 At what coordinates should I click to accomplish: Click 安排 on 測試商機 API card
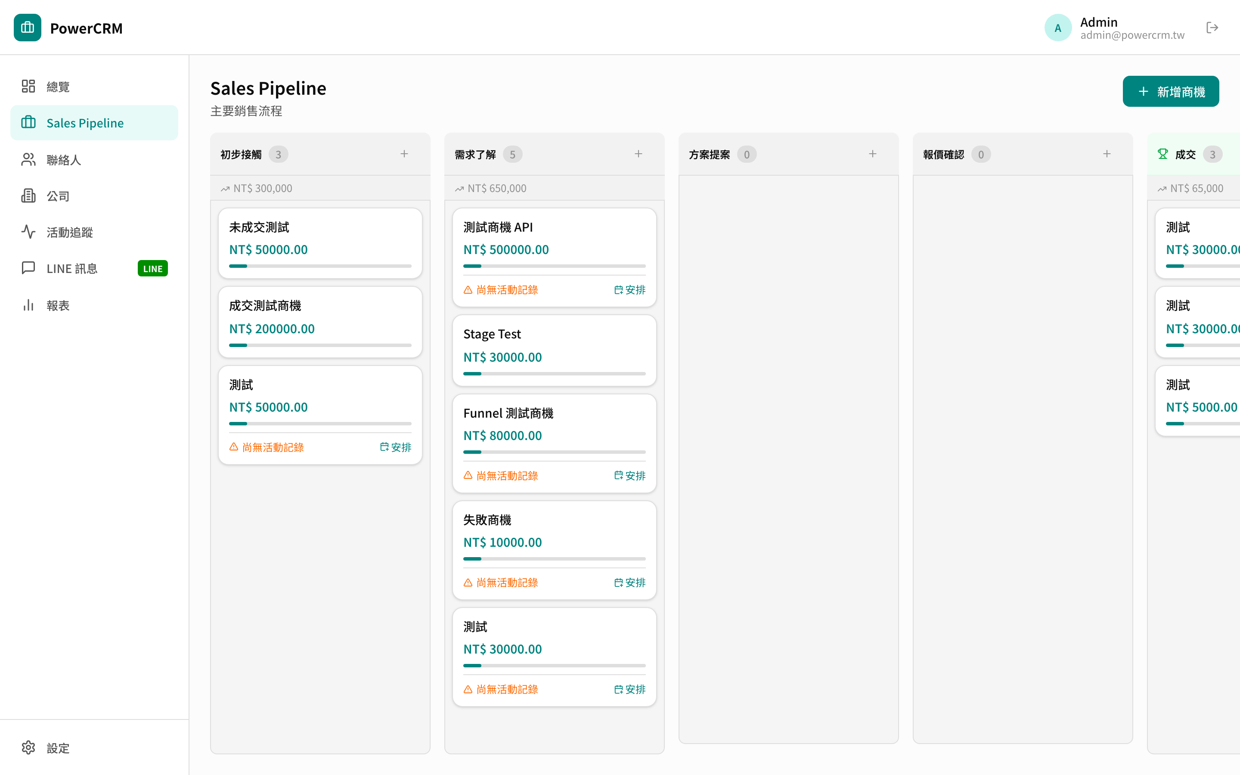point(630,290)
